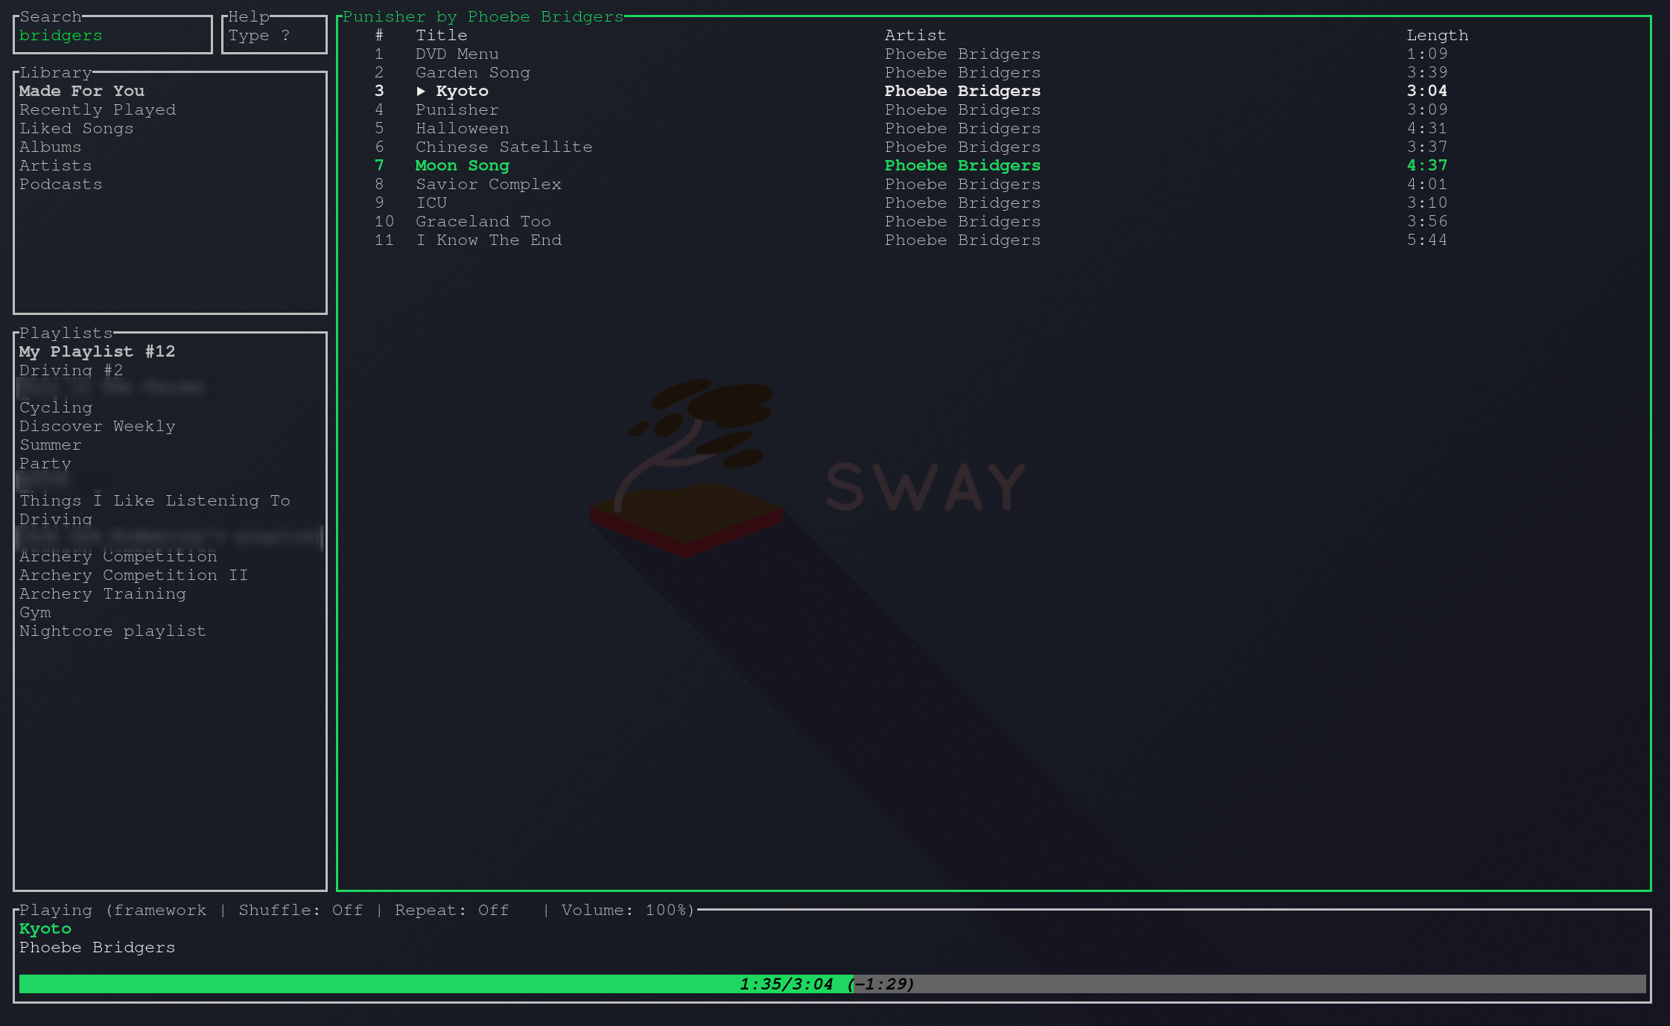Image resolution: width=1670 pixels, height=1026 pixels.
Task: Select playlist 'My Playlist #12'
Action: [98, 351]
